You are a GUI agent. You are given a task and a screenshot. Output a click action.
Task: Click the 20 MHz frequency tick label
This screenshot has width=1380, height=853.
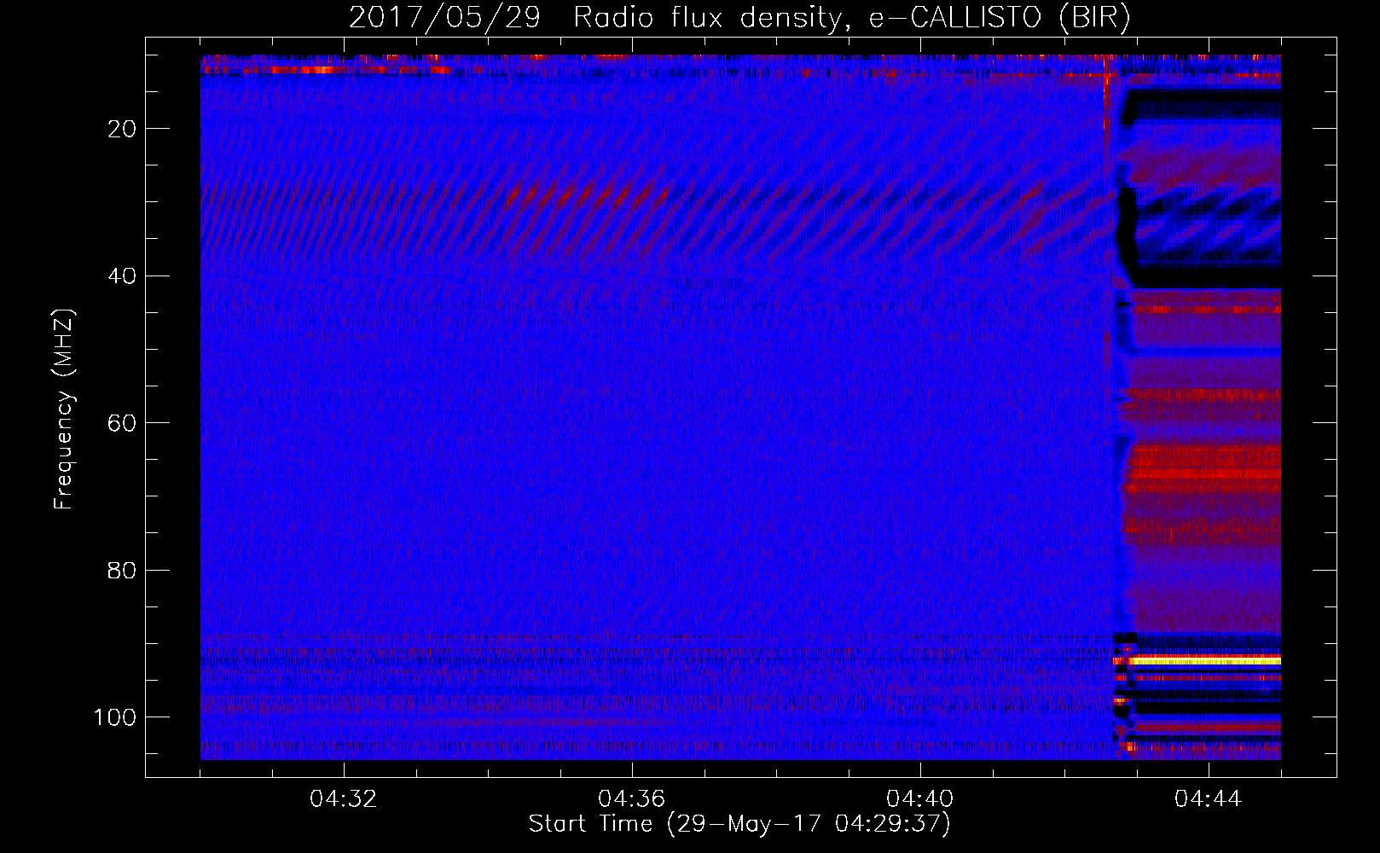pos(123,129)
